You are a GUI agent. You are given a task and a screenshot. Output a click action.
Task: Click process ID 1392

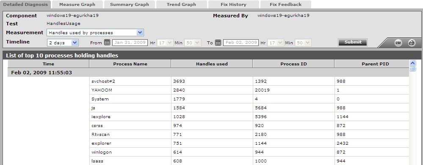click(x=261, y=81)
